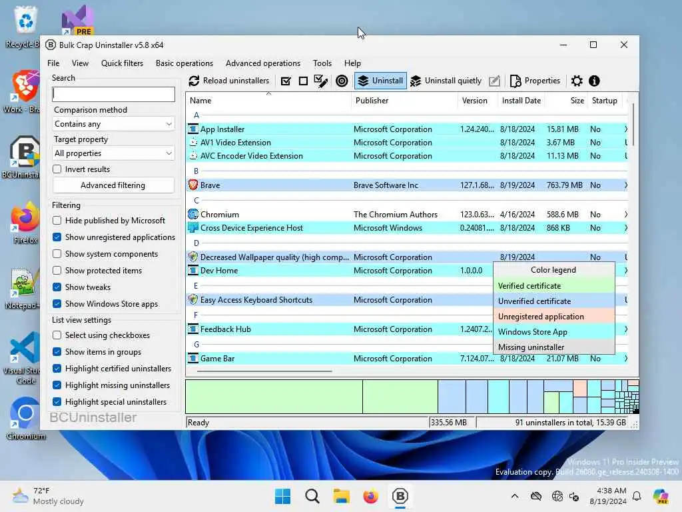Click the AV1 Video Extension row icon
The image size is (682, 512).
point(193,143)
